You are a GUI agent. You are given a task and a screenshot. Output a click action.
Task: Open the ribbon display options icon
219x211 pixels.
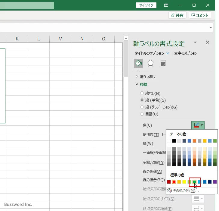tap(166, 5)
